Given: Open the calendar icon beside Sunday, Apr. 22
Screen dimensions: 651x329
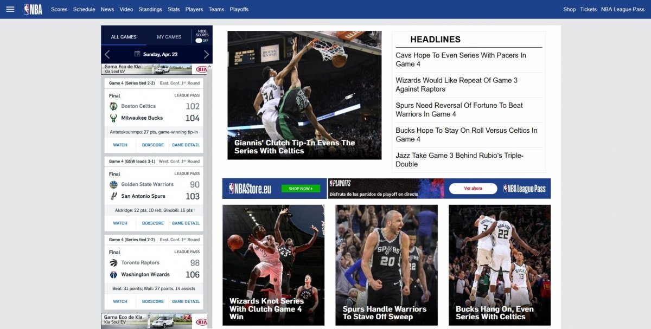Looking at the screenshot, I should coord(137,54).
